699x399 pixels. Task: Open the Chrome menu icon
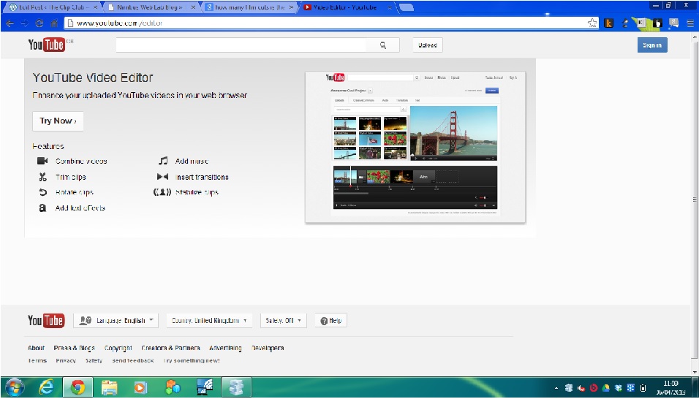click(689, 23)
